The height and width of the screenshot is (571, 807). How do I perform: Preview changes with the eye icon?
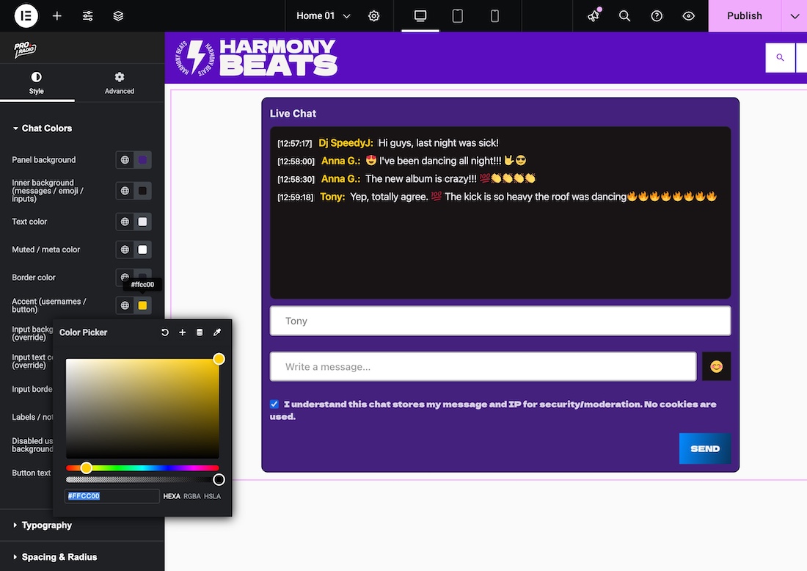688,15
